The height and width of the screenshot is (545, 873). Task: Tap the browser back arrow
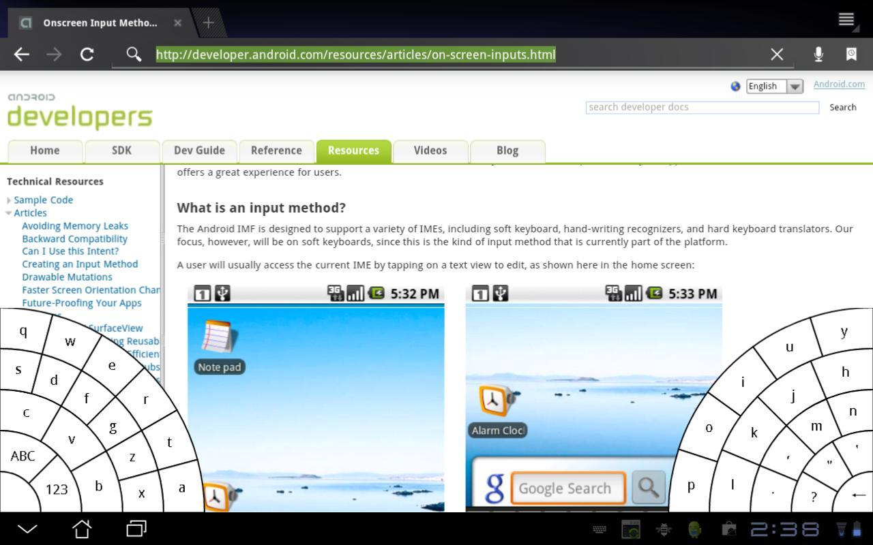22,54
